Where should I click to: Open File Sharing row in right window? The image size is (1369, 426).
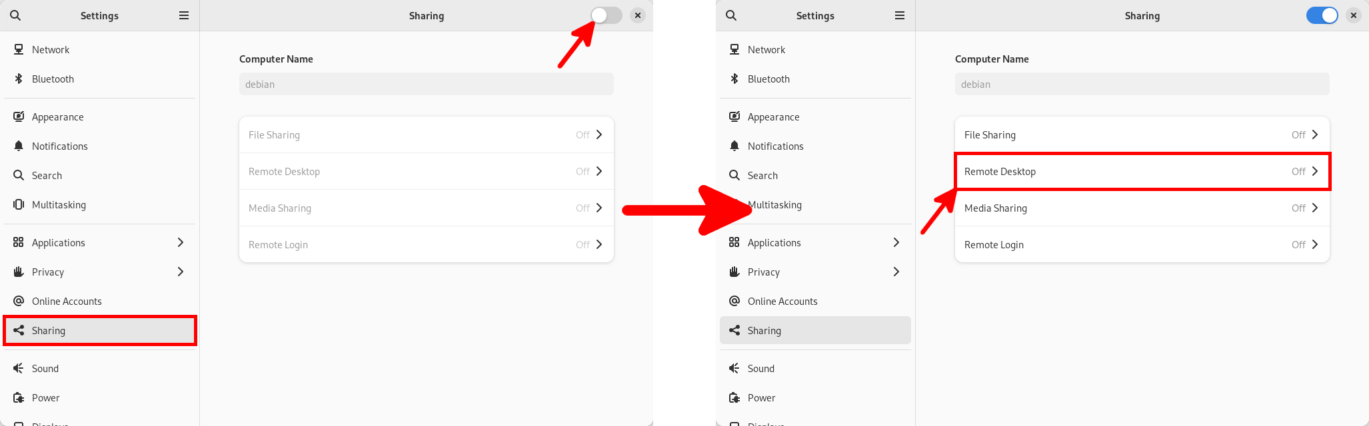[x=1142, y=135]
